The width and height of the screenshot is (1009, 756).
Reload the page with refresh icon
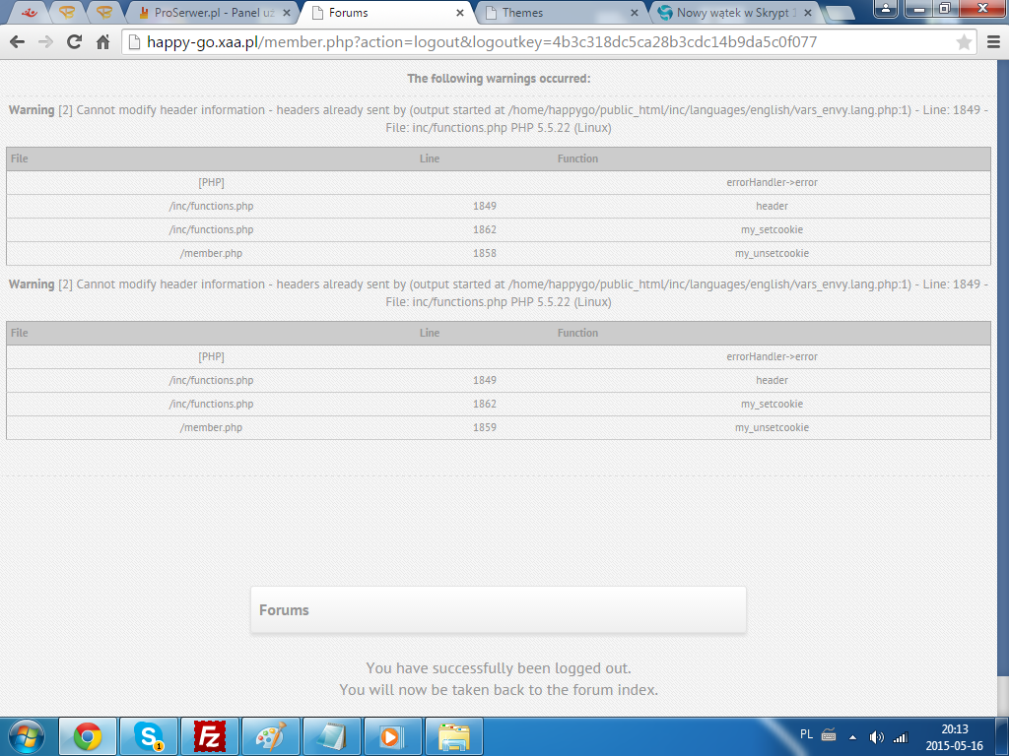(x=75, y=42)
